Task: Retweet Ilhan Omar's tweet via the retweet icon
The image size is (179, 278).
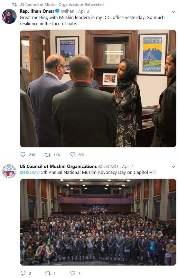Action: (48, 155)
